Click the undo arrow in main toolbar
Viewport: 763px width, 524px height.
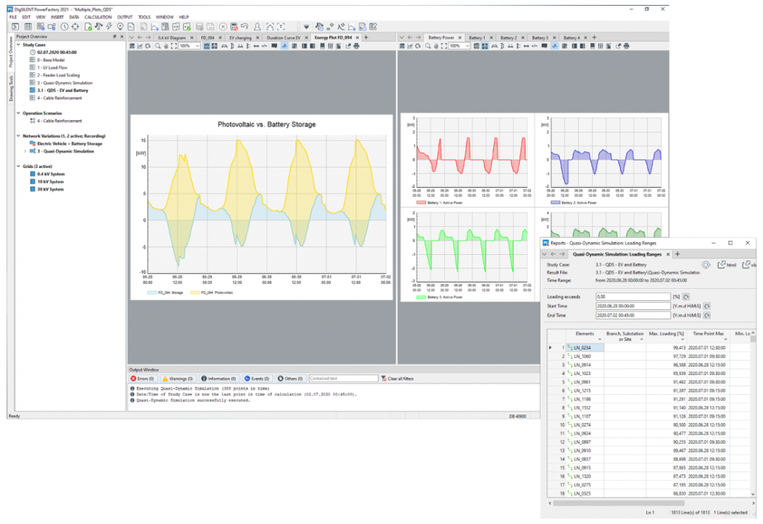click(x=244, y=27)
